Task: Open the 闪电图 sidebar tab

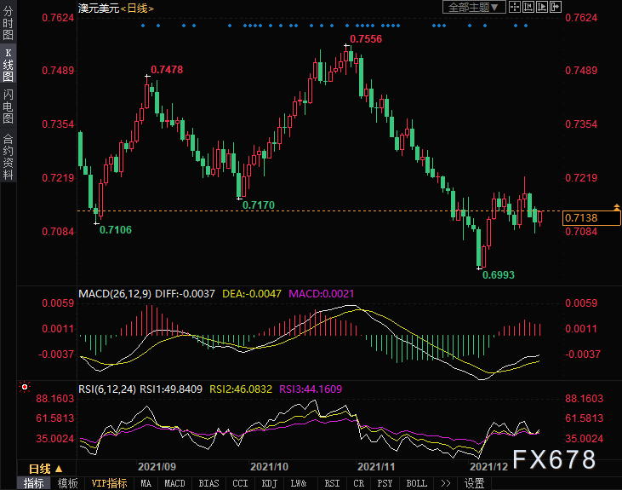Action: coord(8,107)
